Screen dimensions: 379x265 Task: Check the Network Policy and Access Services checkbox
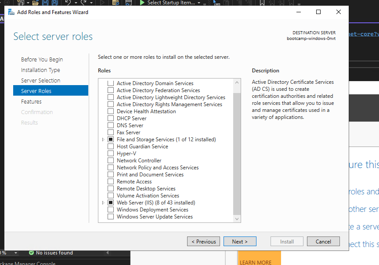[x=111, y=168]
